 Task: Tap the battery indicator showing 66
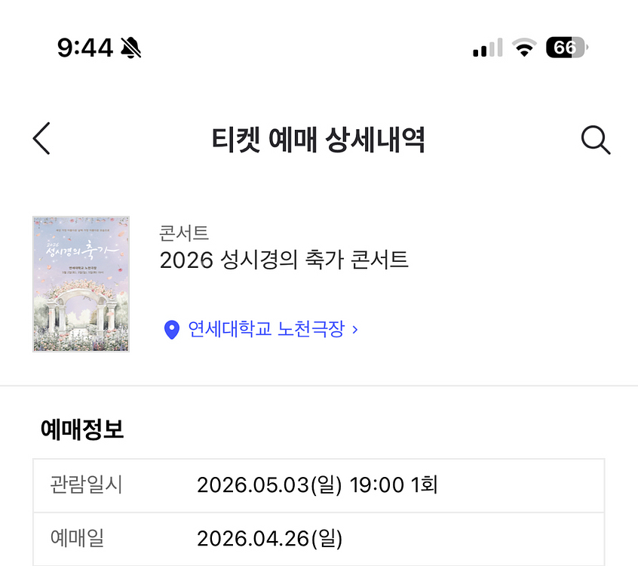pyautogui.click(x=566, y=48)
